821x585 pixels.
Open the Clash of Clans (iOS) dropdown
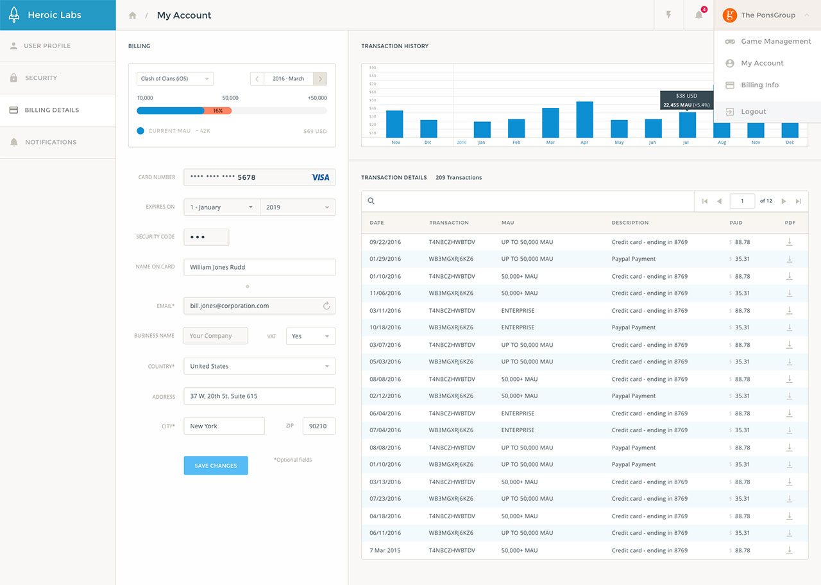[175, 79]
